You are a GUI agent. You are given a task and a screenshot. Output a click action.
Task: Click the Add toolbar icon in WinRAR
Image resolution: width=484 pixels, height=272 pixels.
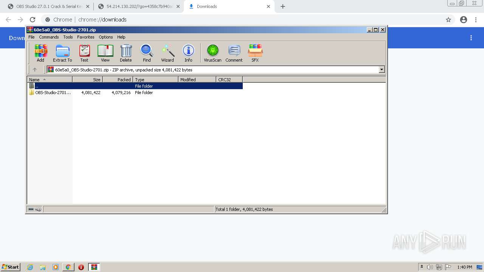pos(40,53)
